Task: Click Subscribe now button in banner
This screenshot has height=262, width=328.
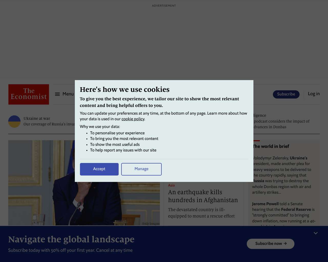Action: pos(271,244)
